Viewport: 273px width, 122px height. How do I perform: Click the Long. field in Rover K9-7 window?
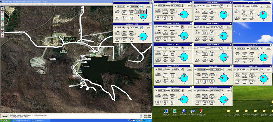[x=255, y=48]
